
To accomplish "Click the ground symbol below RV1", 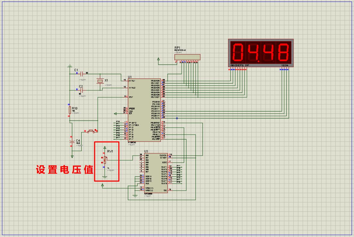I will [x=105, y=177].
